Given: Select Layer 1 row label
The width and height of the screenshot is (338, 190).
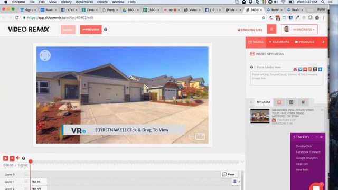Looking at the screenshot, I should [10, 182].
